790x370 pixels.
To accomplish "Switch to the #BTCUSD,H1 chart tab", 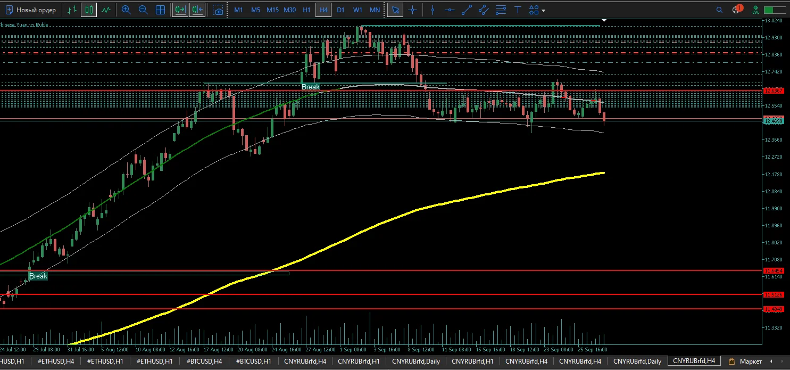I will point(254,361).
